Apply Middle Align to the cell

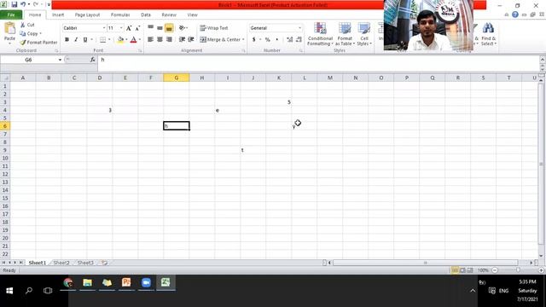(160, 28)
